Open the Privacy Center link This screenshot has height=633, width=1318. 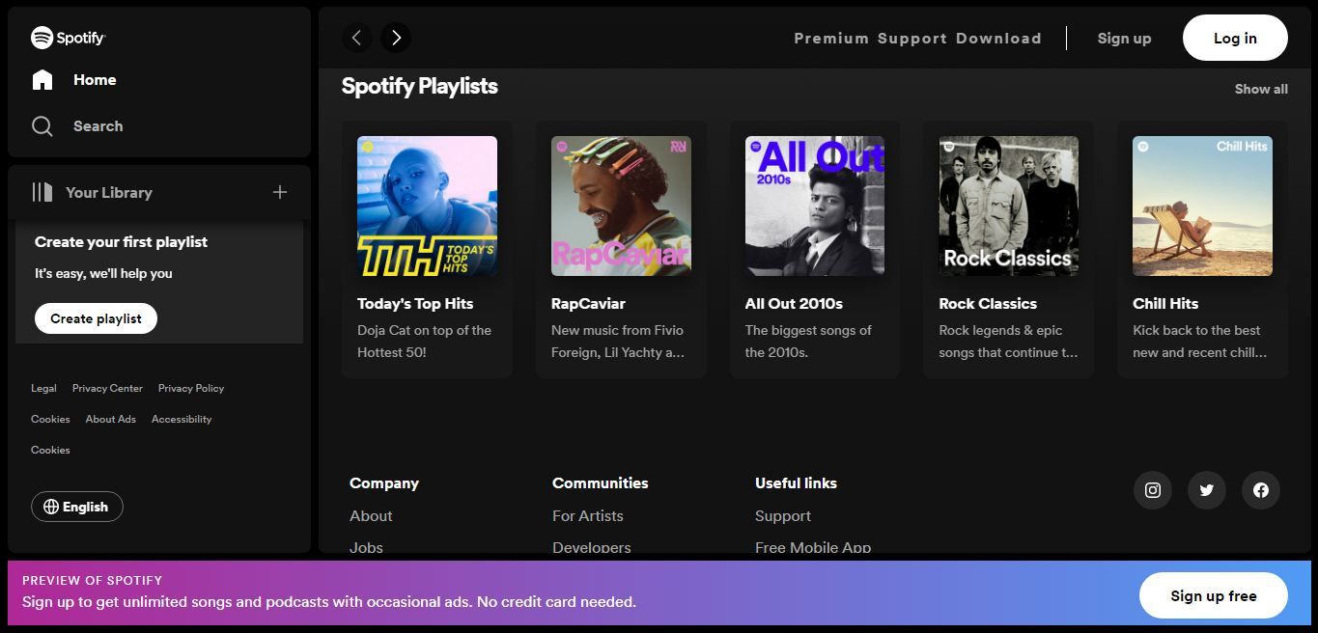[107, 388]
